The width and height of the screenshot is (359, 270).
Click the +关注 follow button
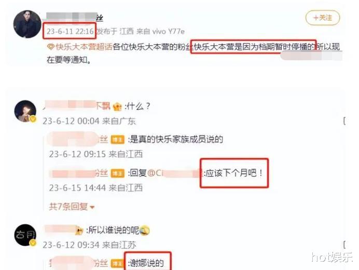[322, 18]
